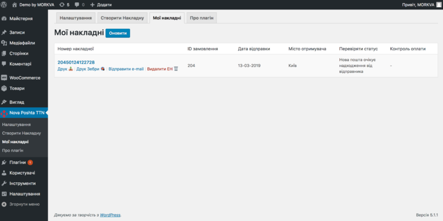Click the Плагіни plug icon

[x=4, y=162]
